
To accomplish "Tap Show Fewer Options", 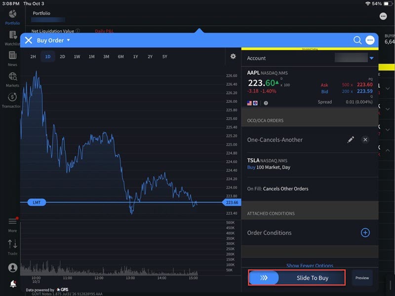I will coord(310,265).
